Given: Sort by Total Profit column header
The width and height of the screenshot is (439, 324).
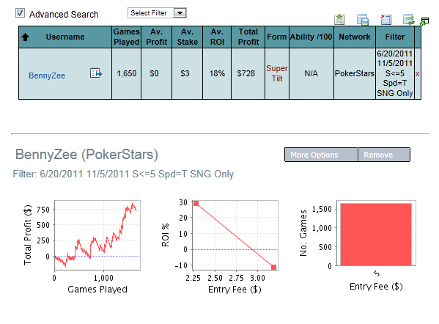Looking at the screenshot, I should [x=248, y=37].
